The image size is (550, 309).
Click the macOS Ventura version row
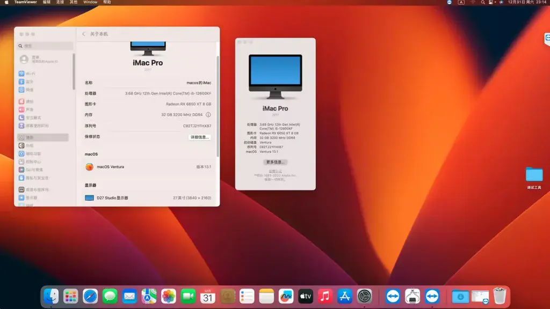tap(148, 167)
